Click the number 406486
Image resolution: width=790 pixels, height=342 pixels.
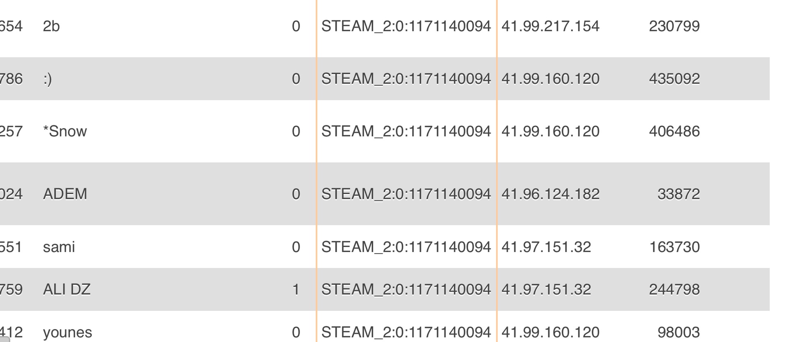pyautogui.click(x=674, y=132)
